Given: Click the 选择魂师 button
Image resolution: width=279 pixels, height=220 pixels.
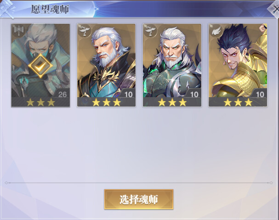Looking at the screenshot, I should point(139,199).
